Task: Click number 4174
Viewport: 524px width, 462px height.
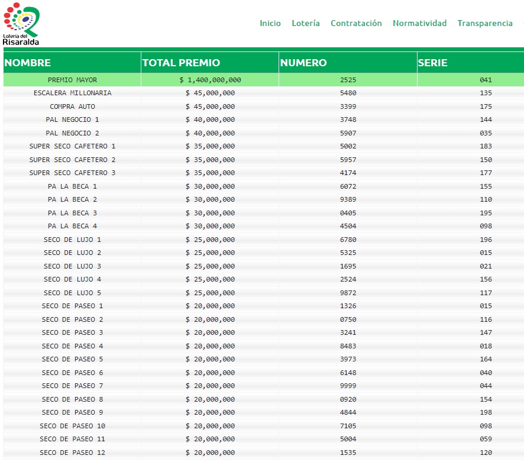Action: 348,173
